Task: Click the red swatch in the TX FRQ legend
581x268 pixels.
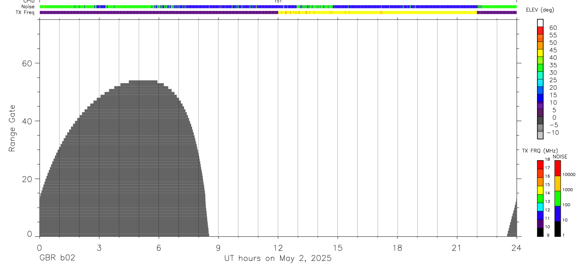Action: 540,164
